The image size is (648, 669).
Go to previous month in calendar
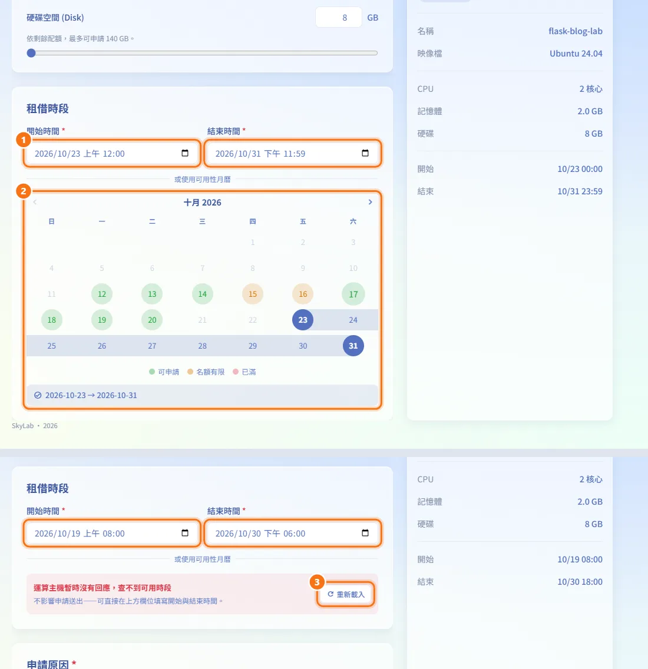click(35, 202)
